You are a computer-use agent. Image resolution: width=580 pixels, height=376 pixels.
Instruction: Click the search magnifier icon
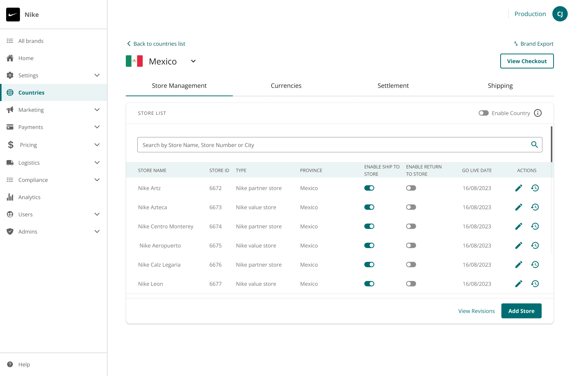pyautogui.click(x=534, y=145)
